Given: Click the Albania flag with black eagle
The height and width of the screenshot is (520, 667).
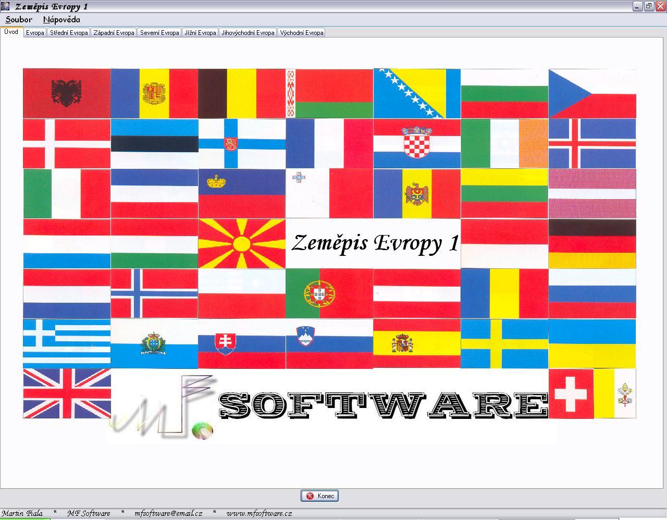Looking at the screenshot, I should pos(67,94).
